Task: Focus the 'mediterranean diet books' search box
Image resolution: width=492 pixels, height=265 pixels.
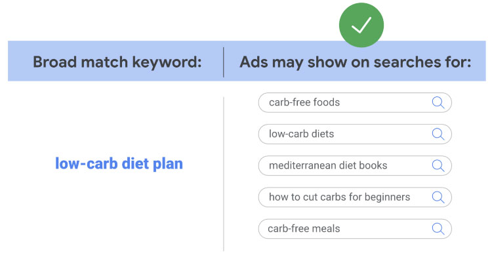Action: [354, 165]
